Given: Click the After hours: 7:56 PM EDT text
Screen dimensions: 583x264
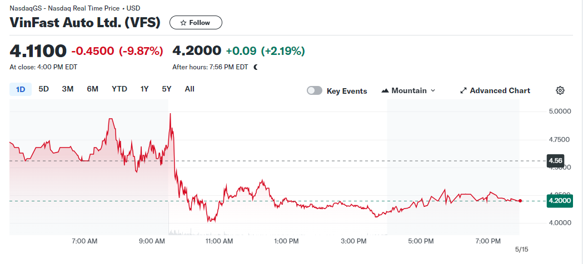Looking at the screenshot, I should [x=210, y=67].
